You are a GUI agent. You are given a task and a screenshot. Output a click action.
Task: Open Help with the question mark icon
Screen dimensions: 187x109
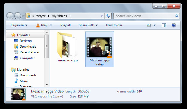pyautogui.click(x=174, y=25)
